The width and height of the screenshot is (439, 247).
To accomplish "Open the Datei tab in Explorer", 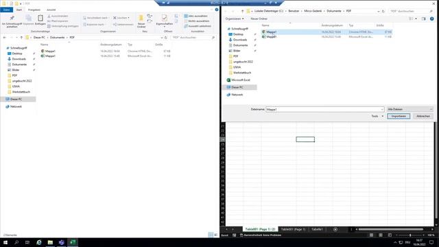I will (x=6, y=10).
